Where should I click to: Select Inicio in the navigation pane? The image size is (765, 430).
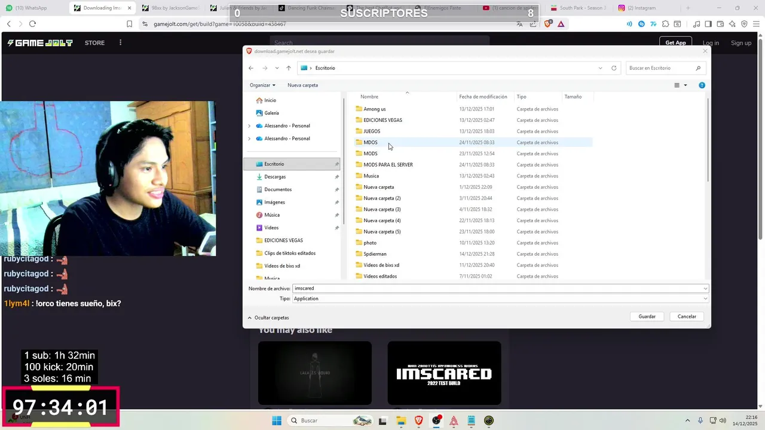[x=270, y=100]
